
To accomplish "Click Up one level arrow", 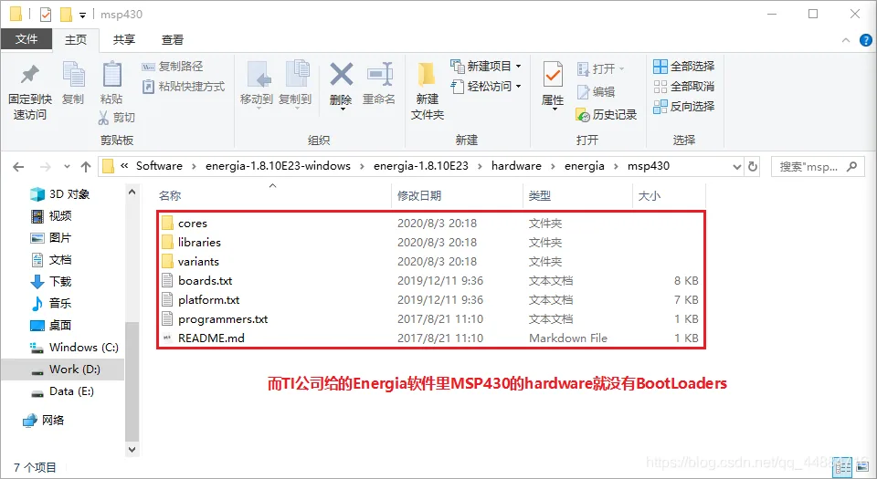I will 86,166.
